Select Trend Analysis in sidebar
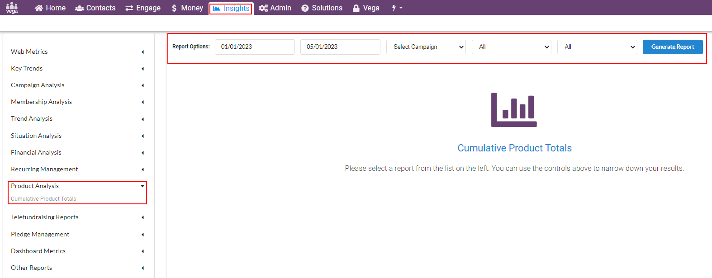 pos(32,118)
